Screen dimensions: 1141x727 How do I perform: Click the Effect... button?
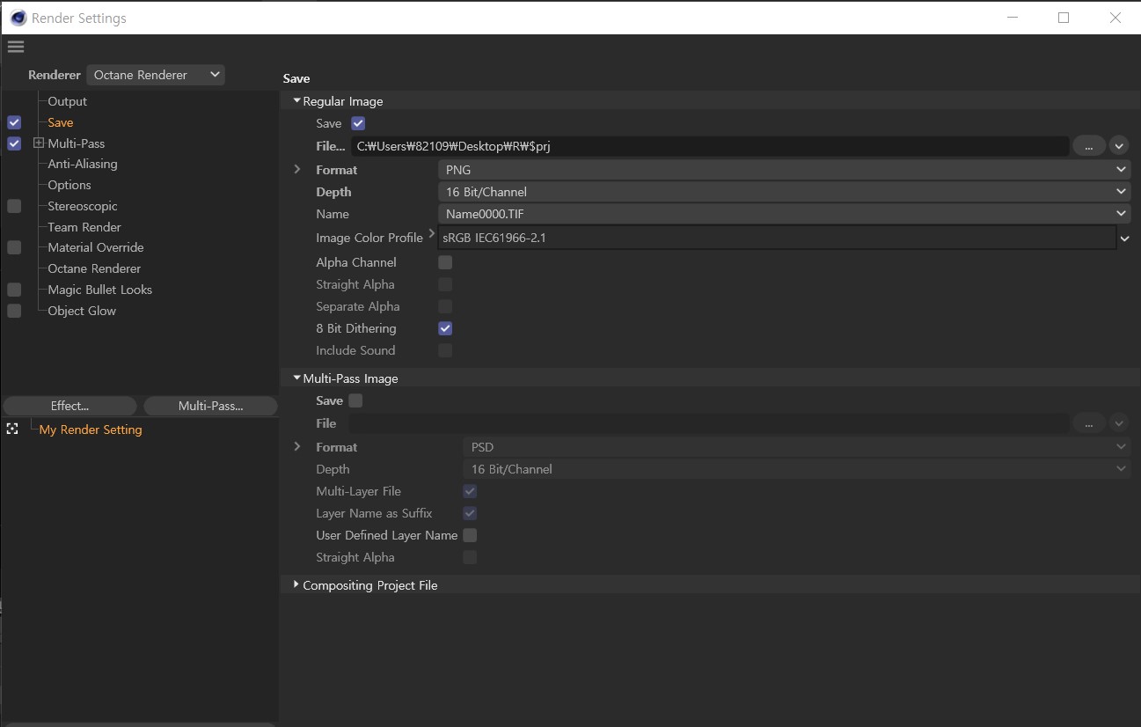click(70, 406)
